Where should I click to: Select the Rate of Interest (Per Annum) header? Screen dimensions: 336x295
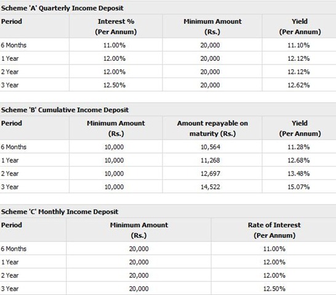[x=274, y=230]
